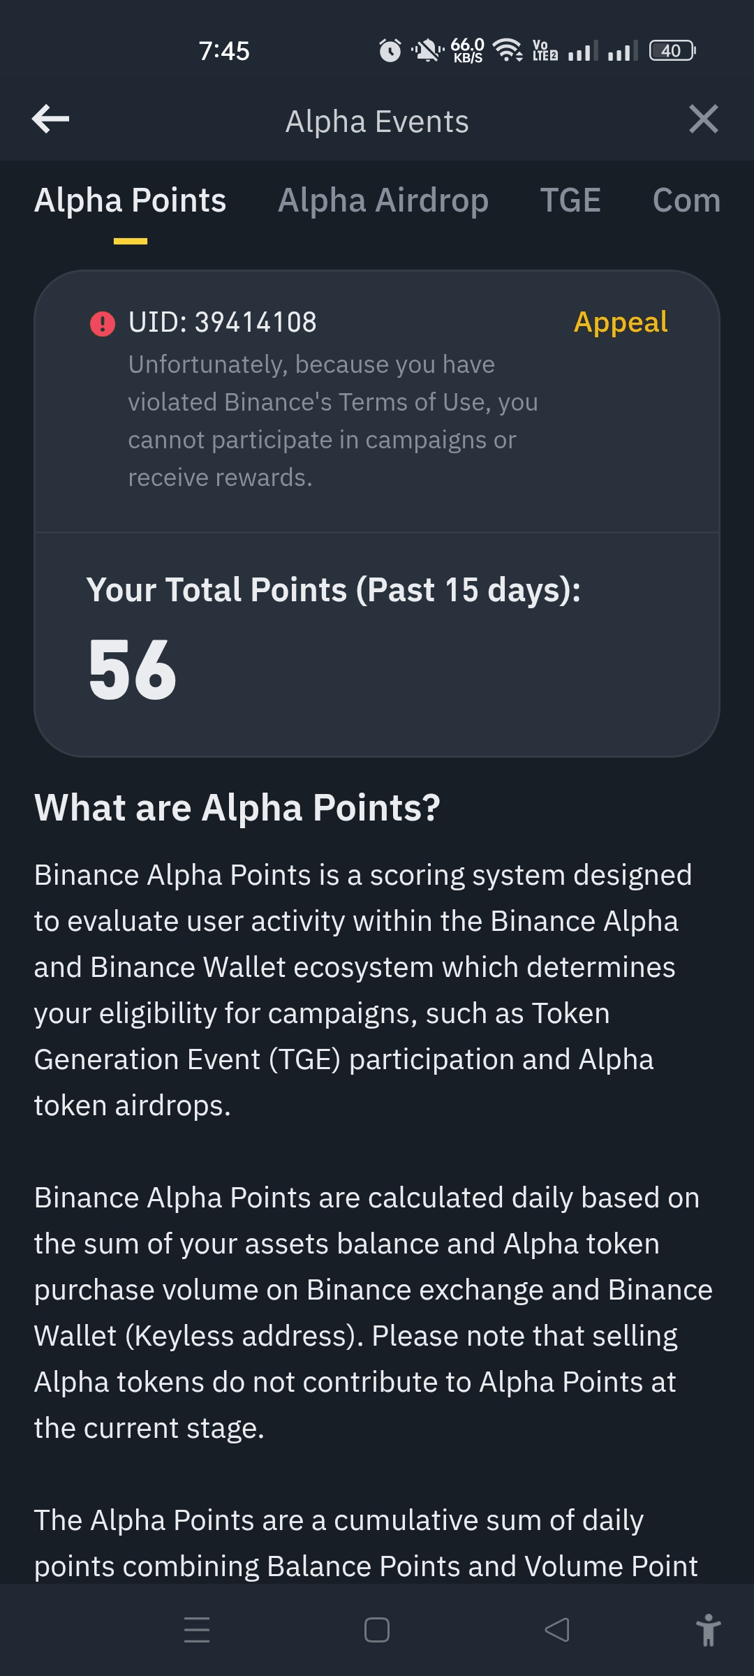The width and height of the screenshot is (754, 1676).
Task: Tap the Alpha Events page title
Action: (377, 122)
